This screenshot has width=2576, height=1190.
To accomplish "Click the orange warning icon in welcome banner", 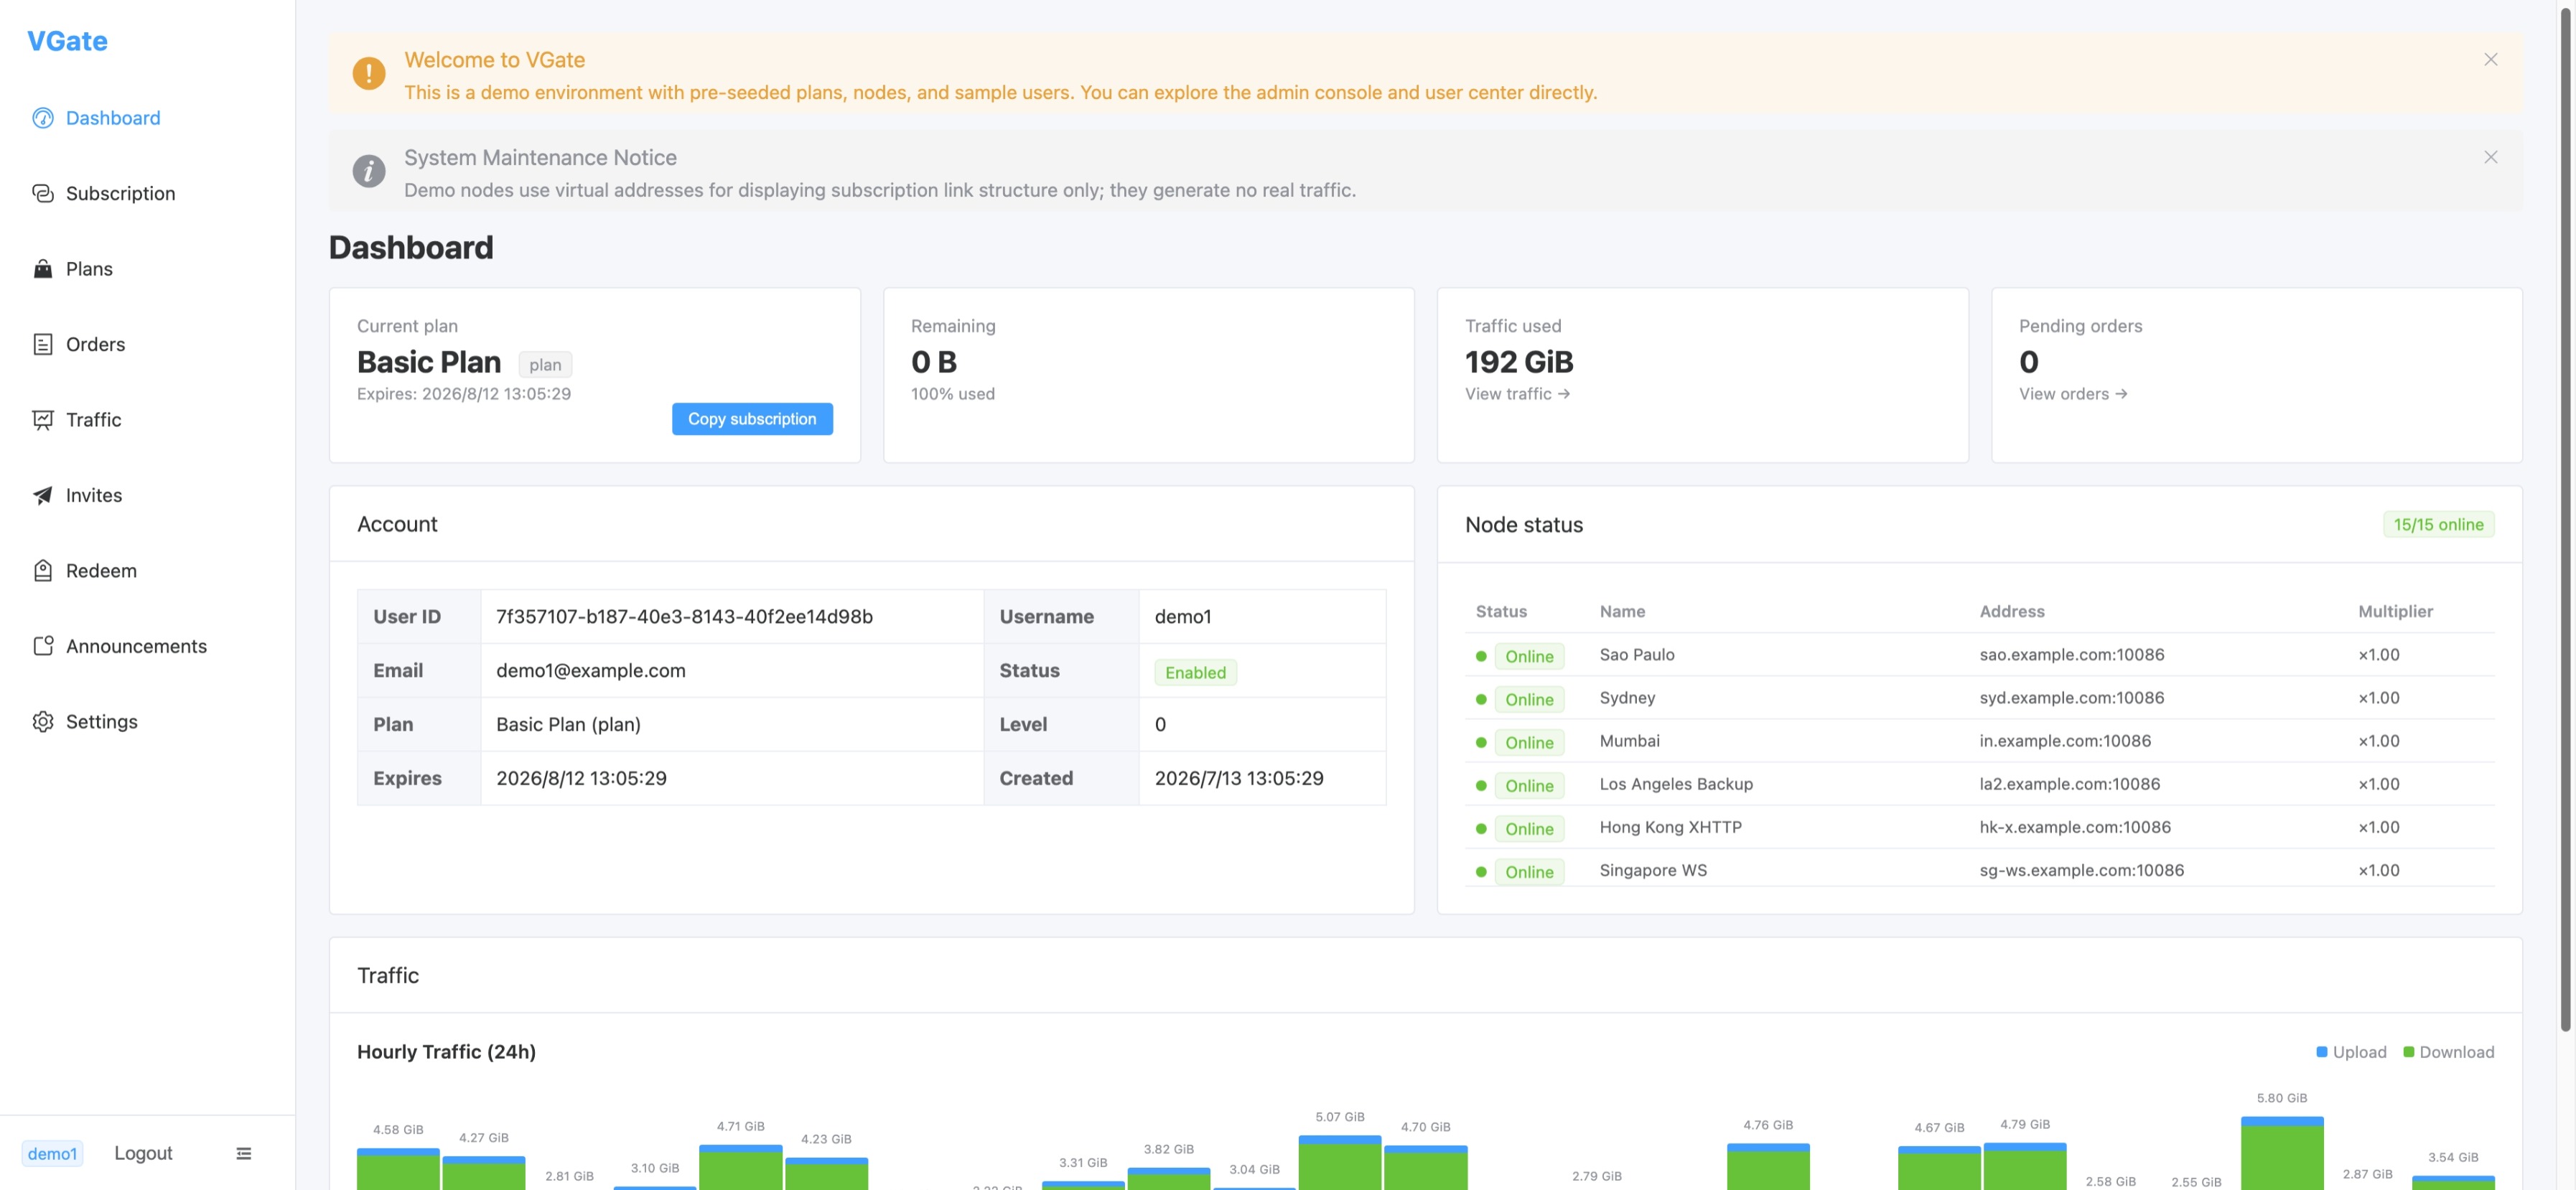I will (369, 73).
